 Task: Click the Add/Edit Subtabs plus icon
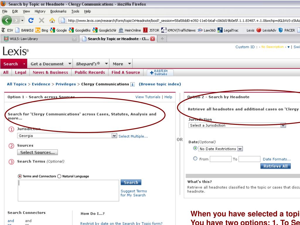click(151, 73)
